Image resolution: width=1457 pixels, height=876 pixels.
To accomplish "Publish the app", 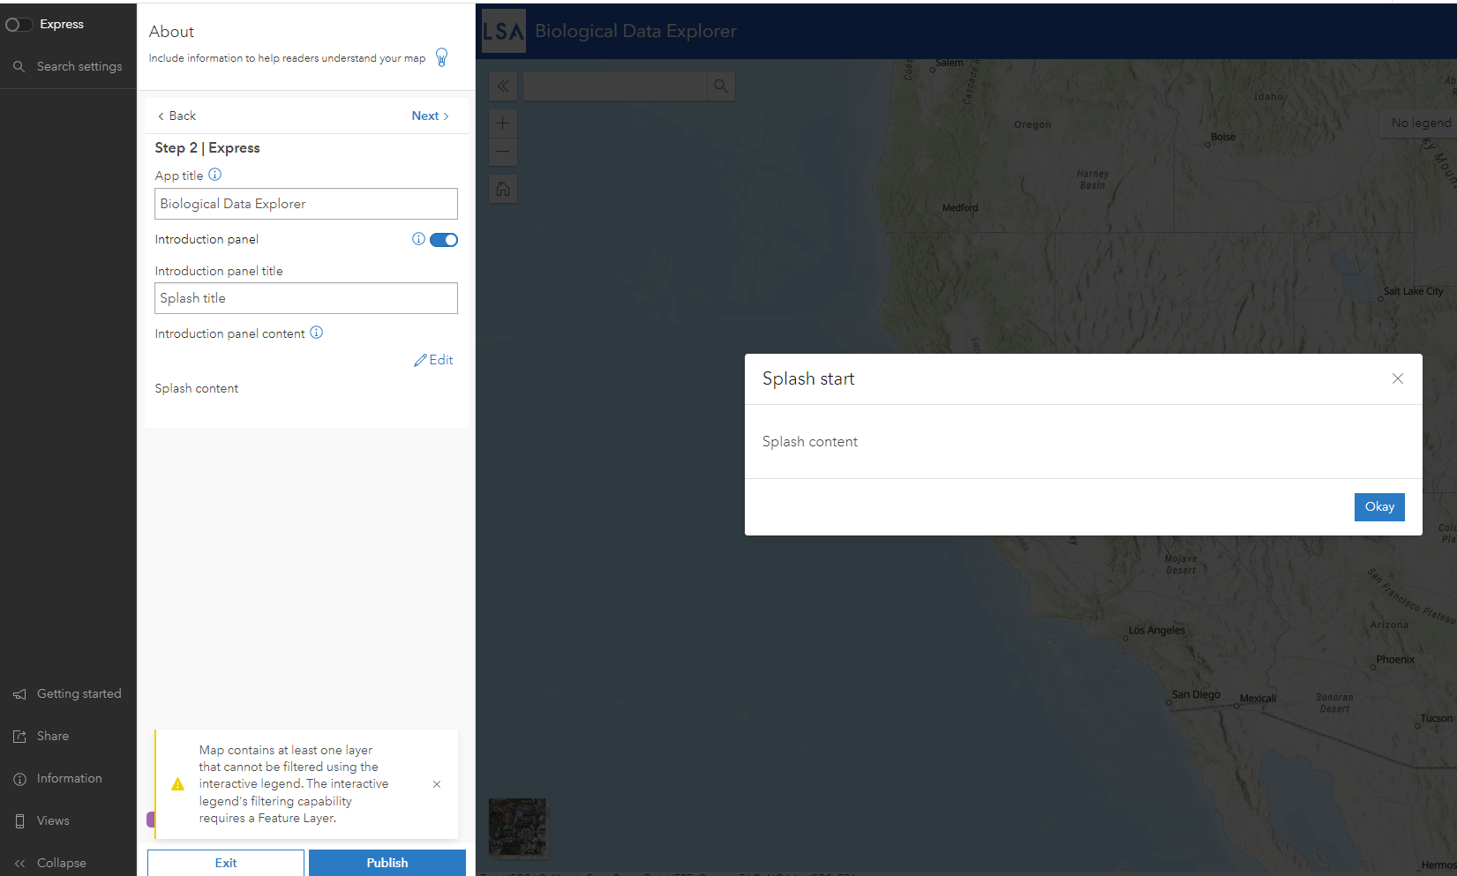I will pyautogui.click(x=387, y=863).
